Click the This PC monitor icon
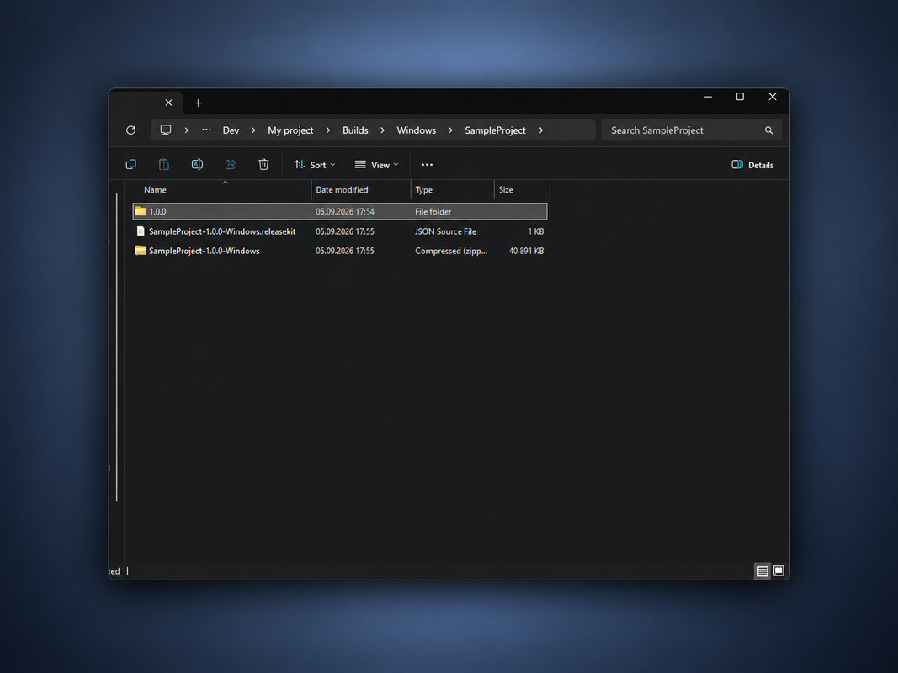Image resolution: width=898 pixels, height=673 pixels. point(166,130)
